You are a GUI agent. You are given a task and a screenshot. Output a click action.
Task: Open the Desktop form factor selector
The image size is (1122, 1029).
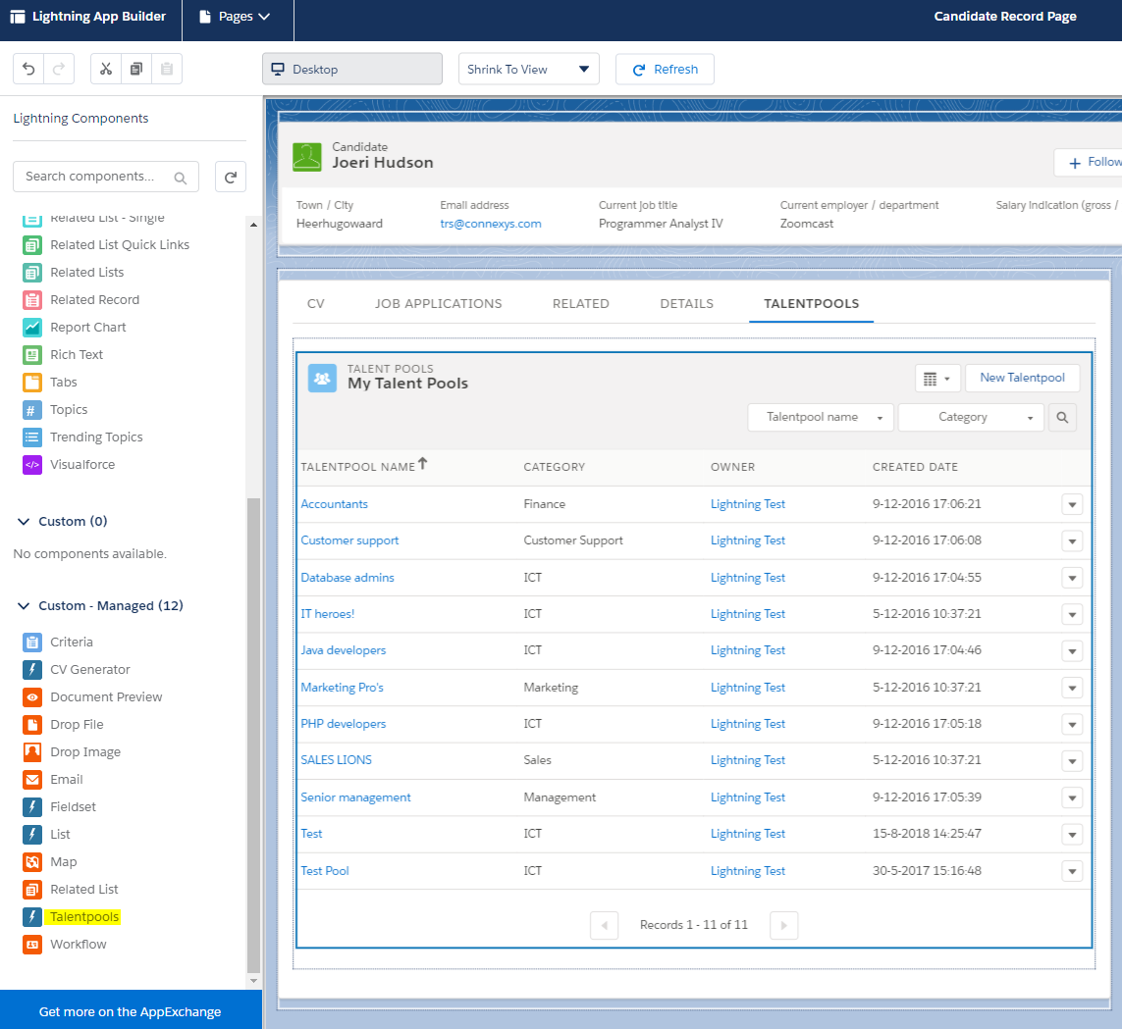point(352,70)
